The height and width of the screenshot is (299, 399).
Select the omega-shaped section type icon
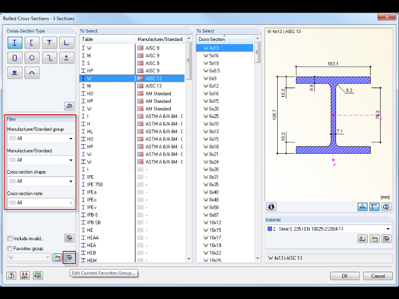pyautogui.click(x=32, y=73)
